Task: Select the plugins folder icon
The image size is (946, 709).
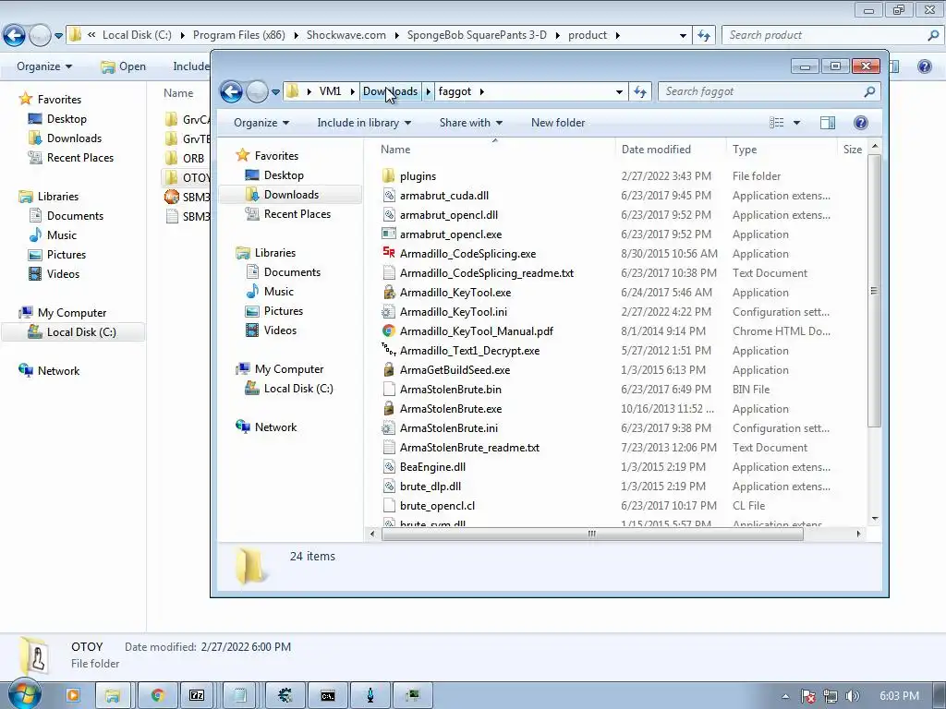Action: [389, 176]
